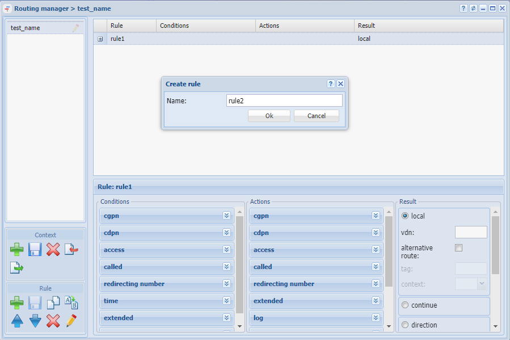Click the save context floppy disk icon

[x=35, y=250]
